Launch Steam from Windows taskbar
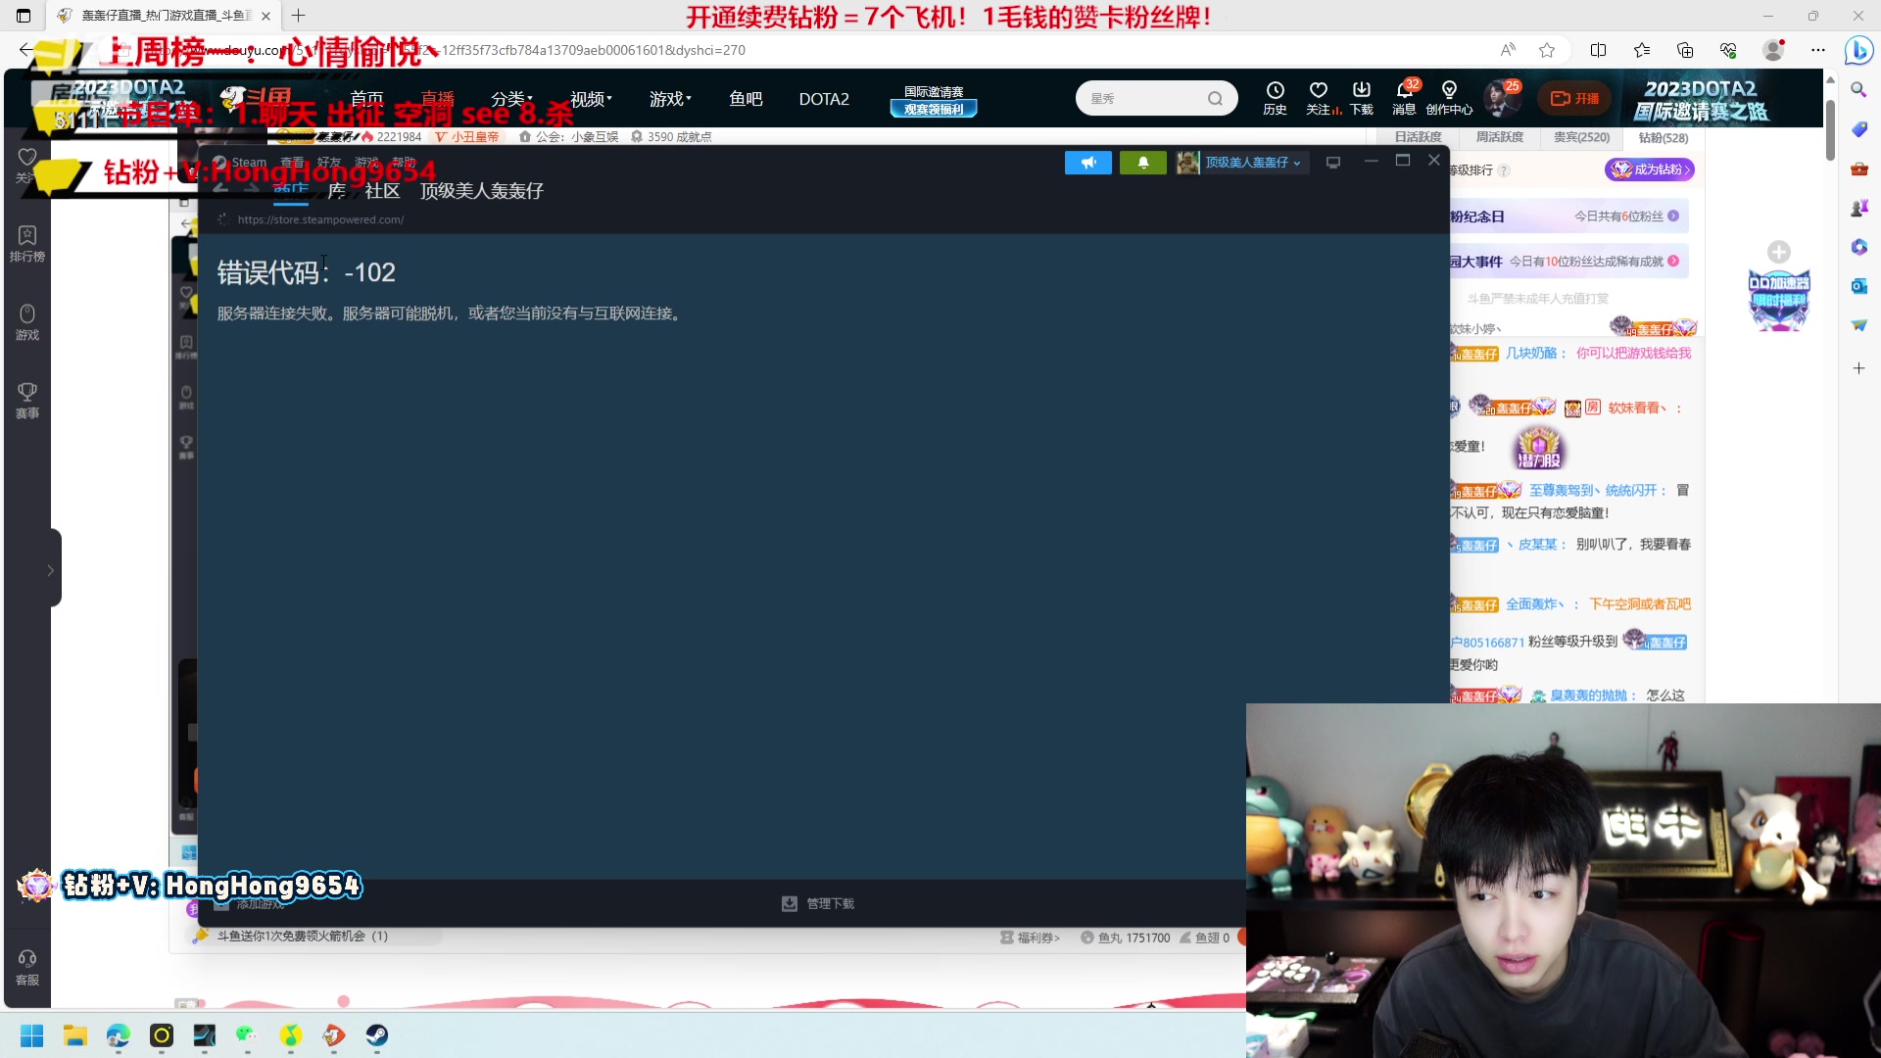 (377, 1035)
